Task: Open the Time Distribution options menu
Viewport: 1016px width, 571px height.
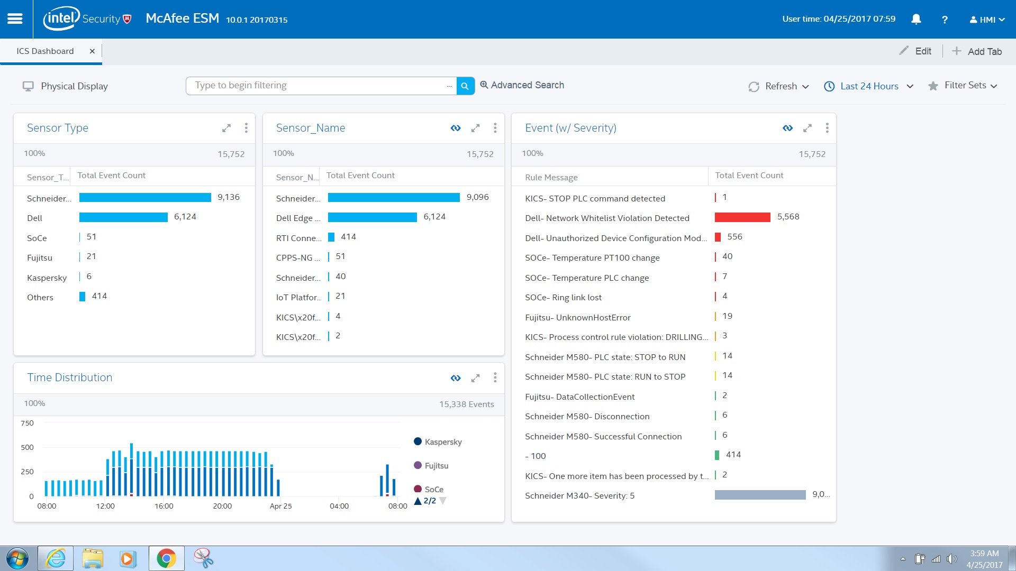Action: (x=495, y=377)
